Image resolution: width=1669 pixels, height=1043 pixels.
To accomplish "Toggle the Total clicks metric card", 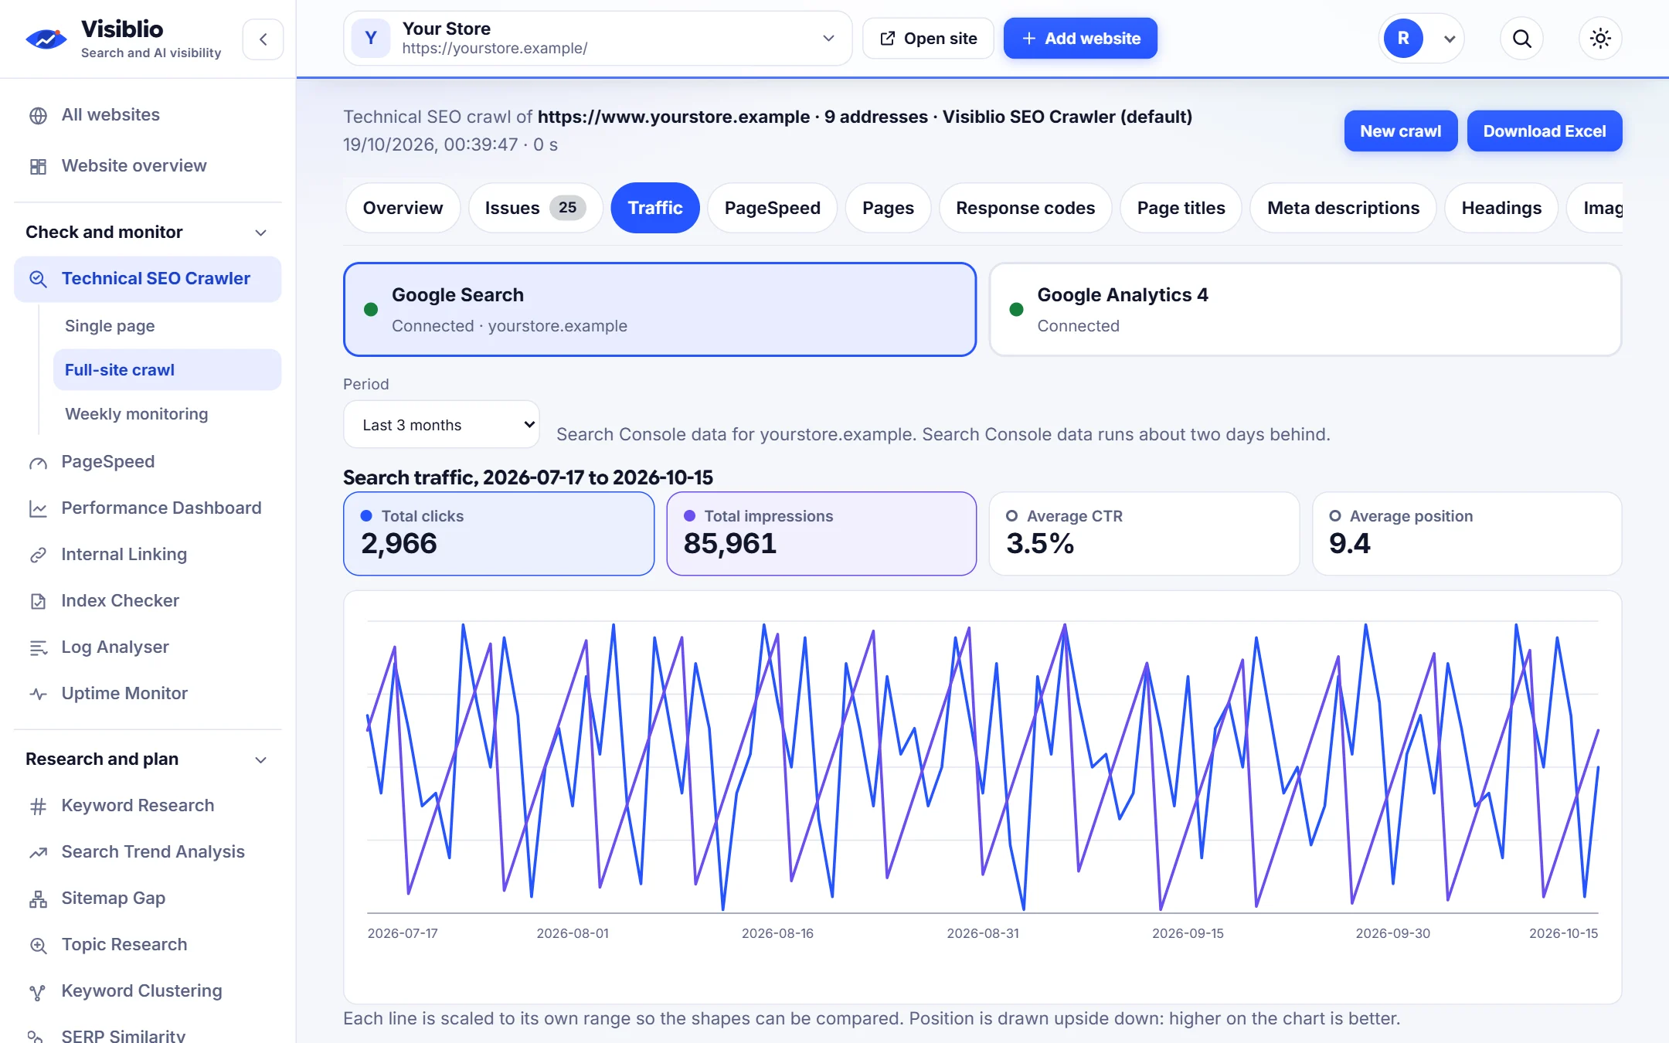I will [x=498, y=534].
